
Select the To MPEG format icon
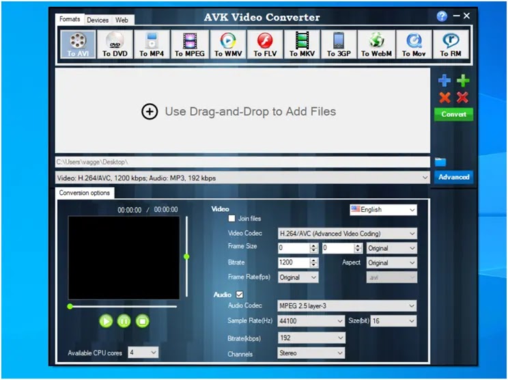click(190, 44)
